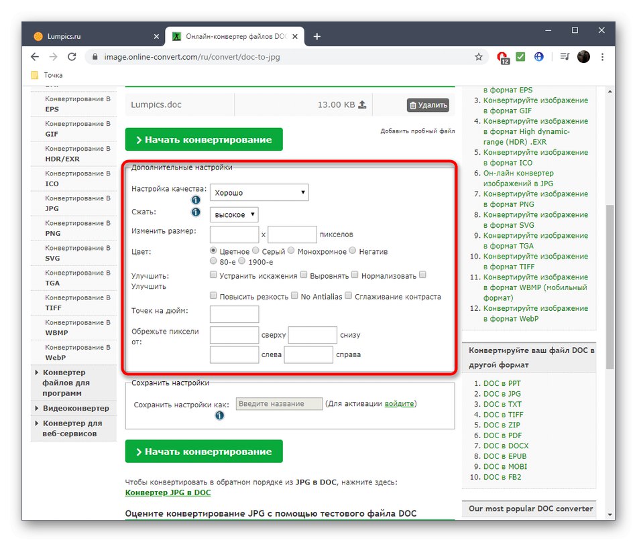This screenshot has width=637, height=542.
Task: Click the войдите login link
Action: (x=400, y=403)
